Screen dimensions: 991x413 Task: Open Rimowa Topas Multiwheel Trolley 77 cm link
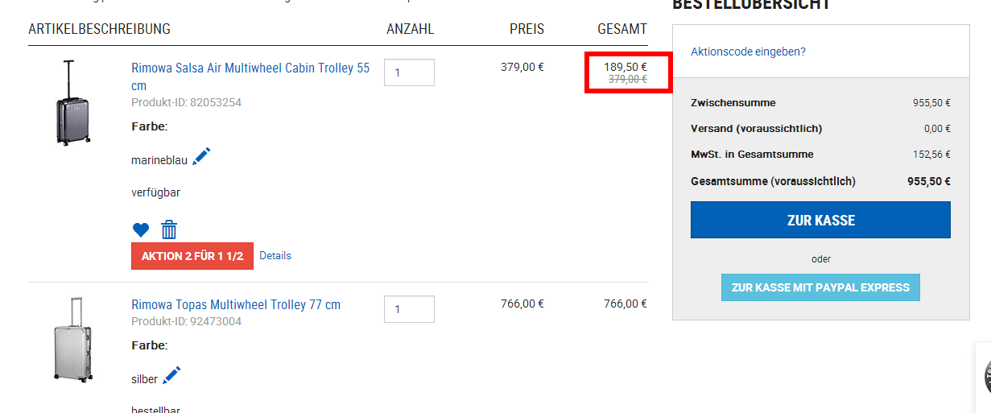pos(236,305)
